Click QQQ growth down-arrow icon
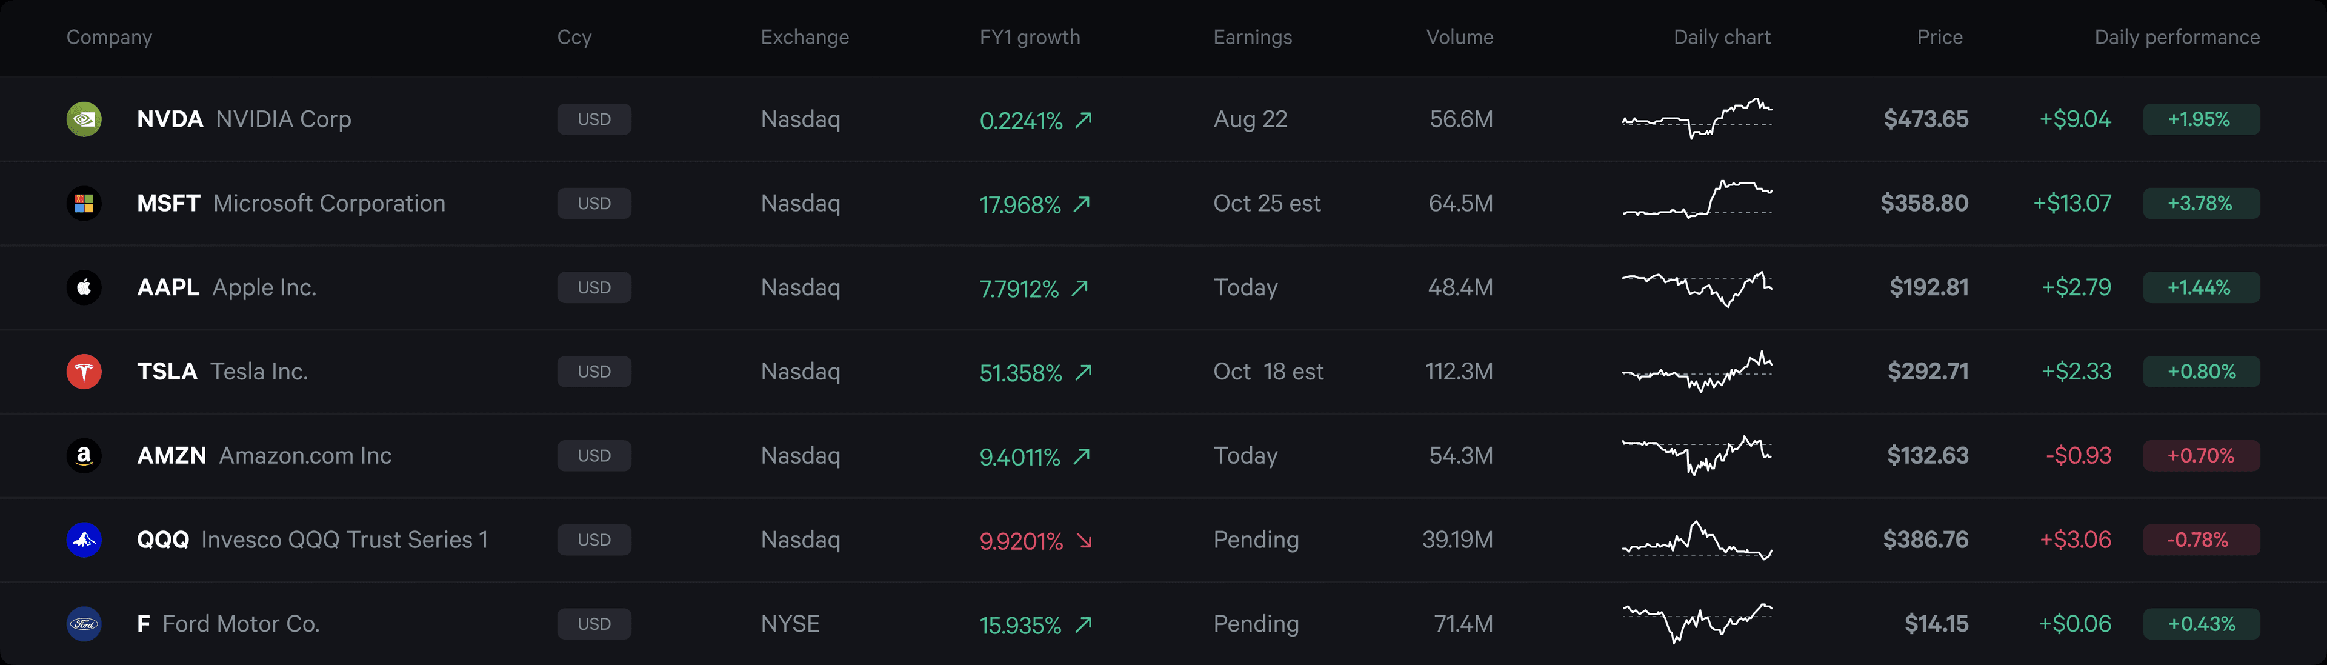This screenshot has width=2327, height=665. click(1084, 540)
